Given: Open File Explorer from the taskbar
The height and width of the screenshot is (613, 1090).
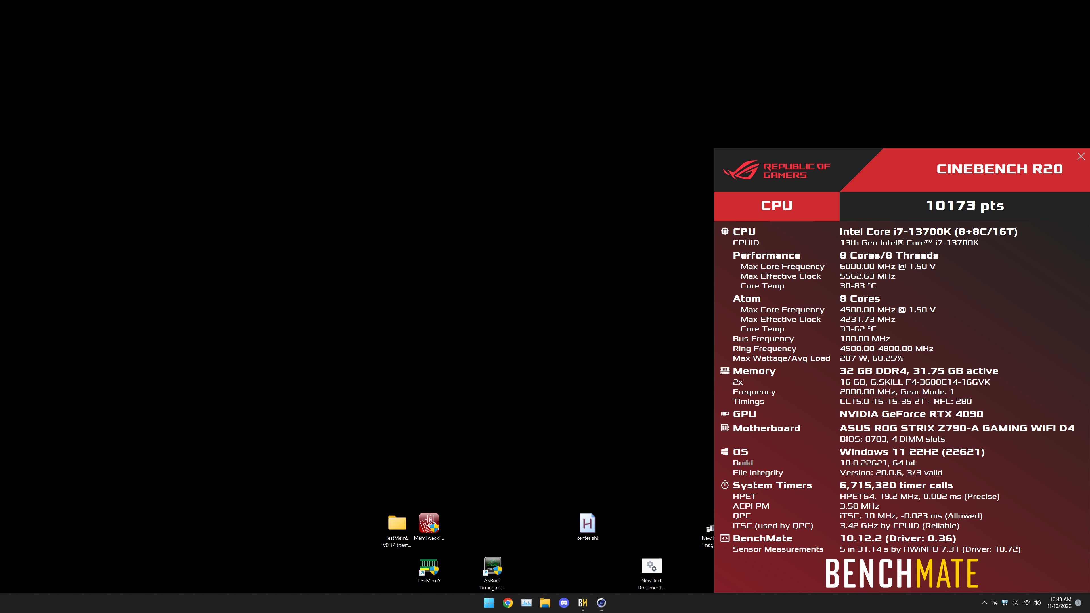Looking at the screenshot, I should pos(545,603).
